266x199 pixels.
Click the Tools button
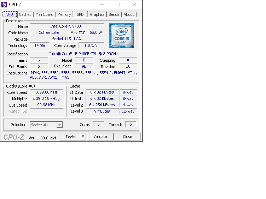point(70,137)
